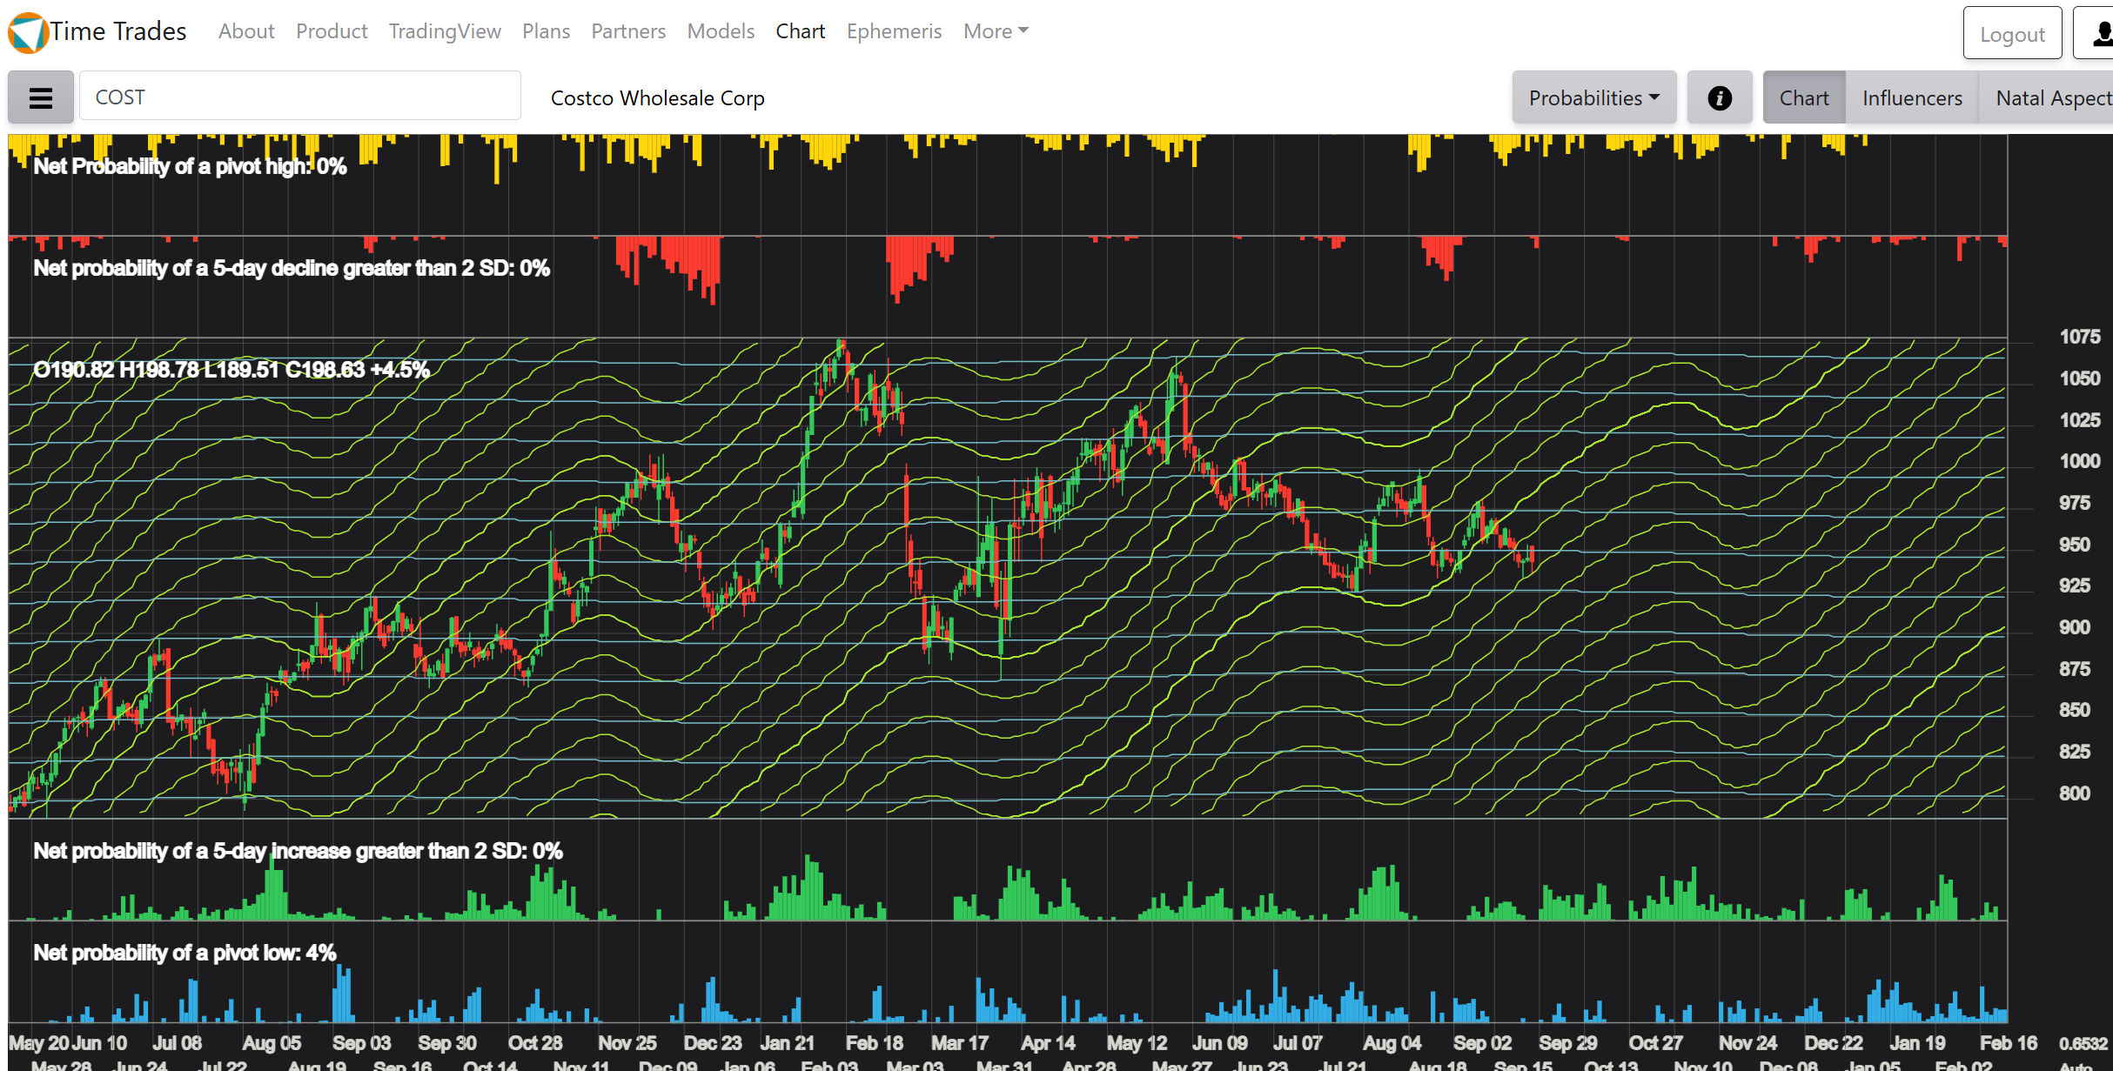Expand the Probabilities dropdown
This screenshot has height=1071, width=2113.
point(1593,97)
